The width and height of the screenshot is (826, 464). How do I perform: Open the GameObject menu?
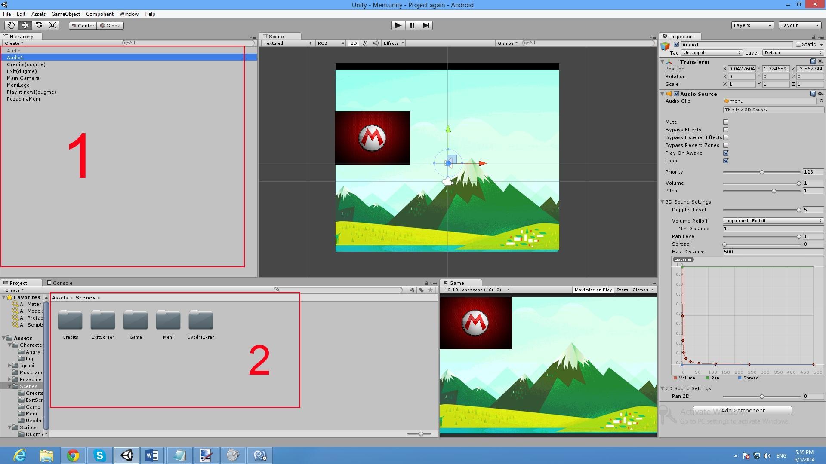pyautogui.click(x=66, y=14)
